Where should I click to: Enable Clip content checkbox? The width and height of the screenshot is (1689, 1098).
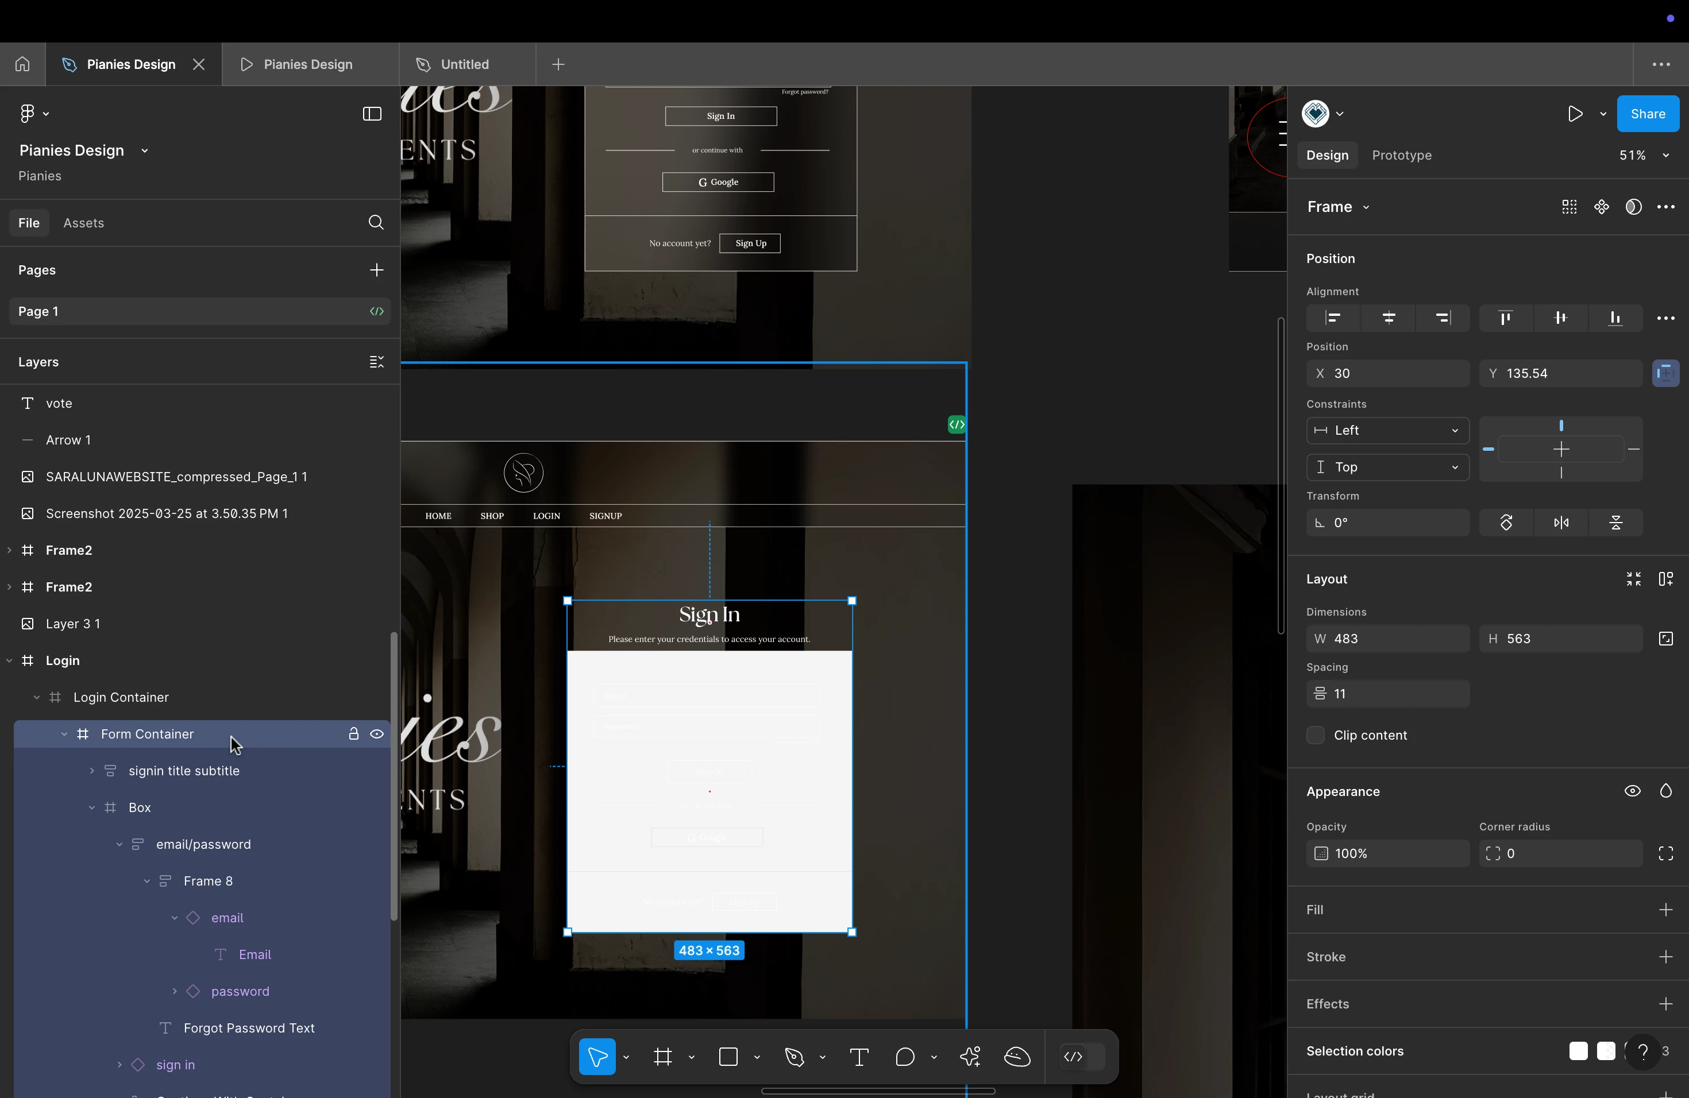pyautogui.click(x=1316, y=736)
